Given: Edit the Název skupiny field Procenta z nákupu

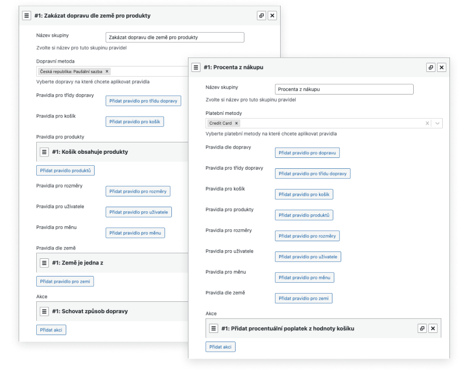Looking at the screenshot, I should [x=344, y=89].
